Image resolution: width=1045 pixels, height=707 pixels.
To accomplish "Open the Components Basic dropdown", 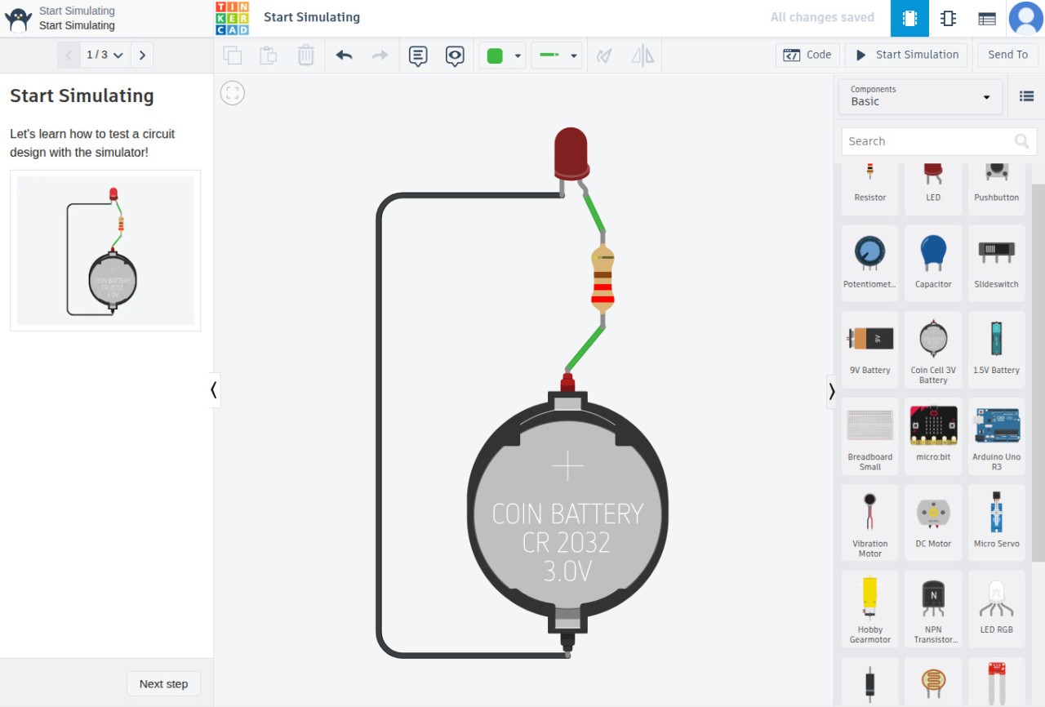I will [920, 96].
